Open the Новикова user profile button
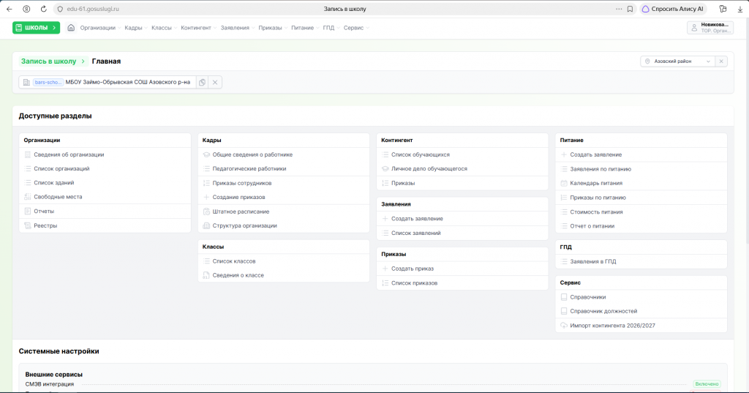749x393 pixels. (x=710, y=28)
